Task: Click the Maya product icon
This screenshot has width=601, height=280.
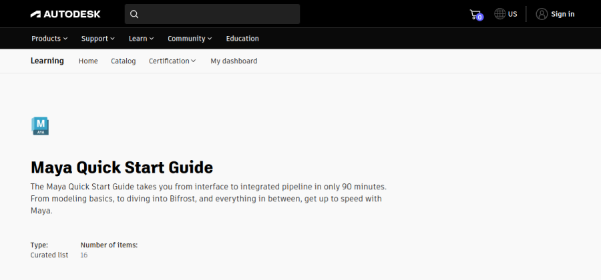Action: pos(40,126)
